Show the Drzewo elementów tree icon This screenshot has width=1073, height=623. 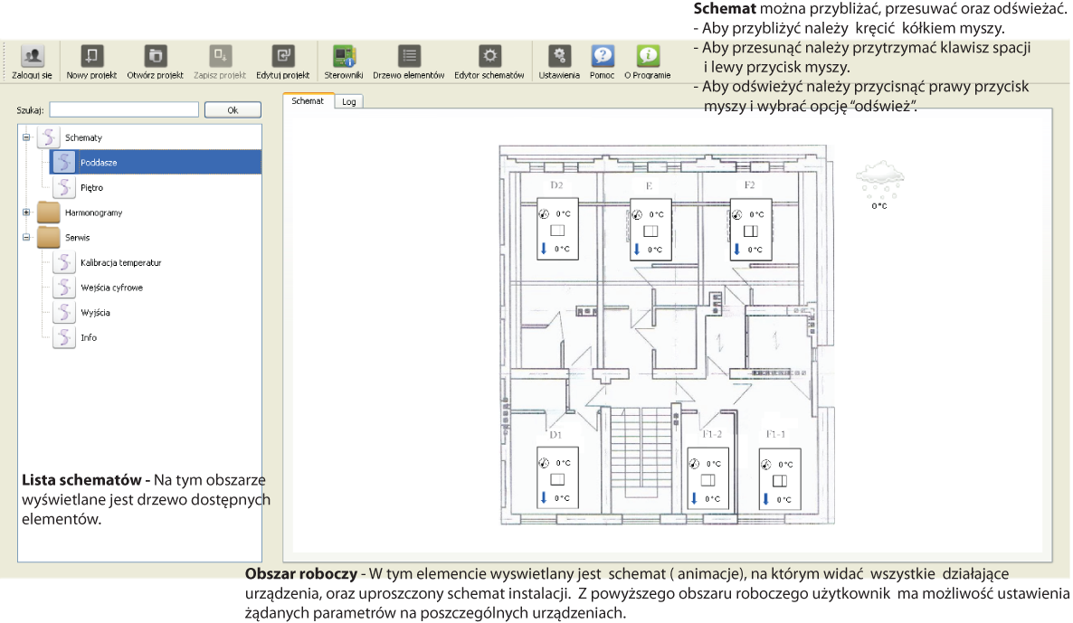(409, 55)
